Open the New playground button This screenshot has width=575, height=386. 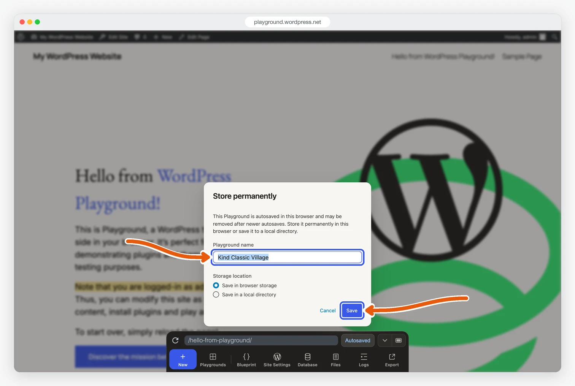coord(183,359)
